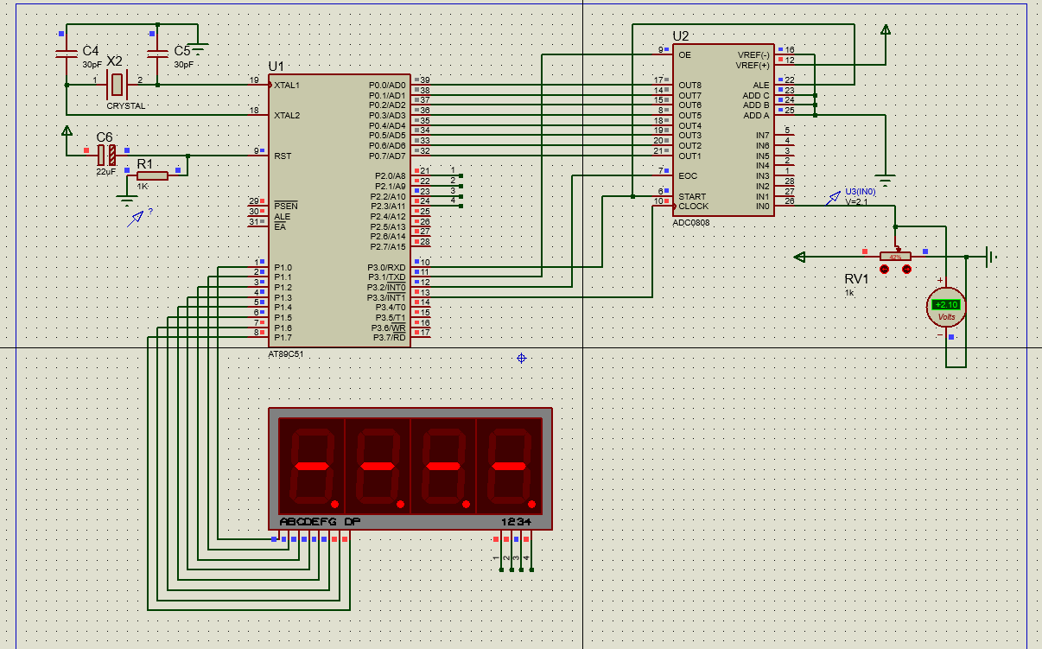This screenshot has width=1042, height=649.
Task: Click the RV1 reference label
Action: pos(856,279)
